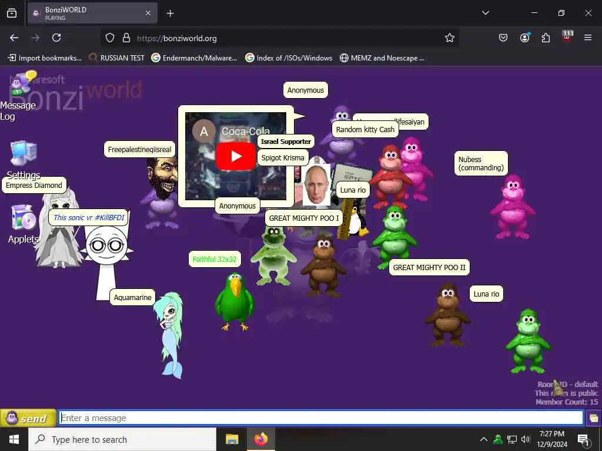Open the taskbar clock showing 7:27 PM
Viewport: 602px width, 451px height.
(551, 439)
